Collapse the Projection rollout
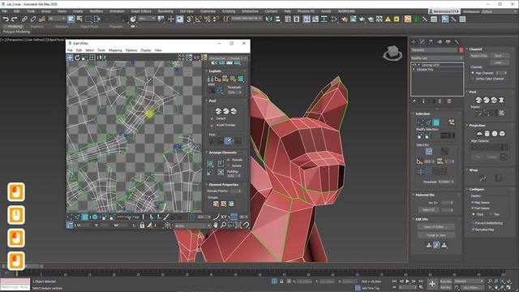This screenshot has width=519, height=292. point(467,126)
